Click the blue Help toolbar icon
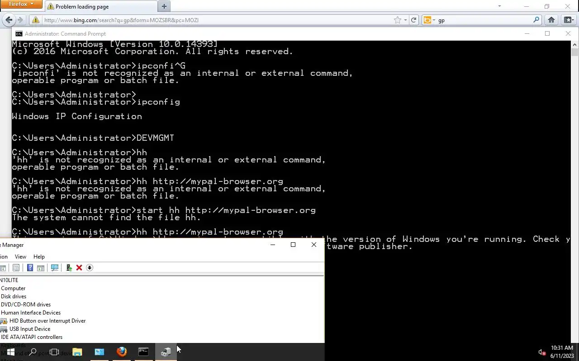The width and height of the screenshot is (579, 361). point(30,268)
